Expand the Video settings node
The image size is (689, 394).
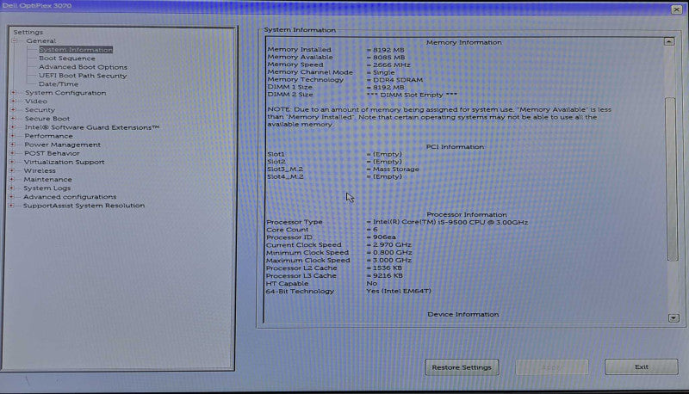13,102
